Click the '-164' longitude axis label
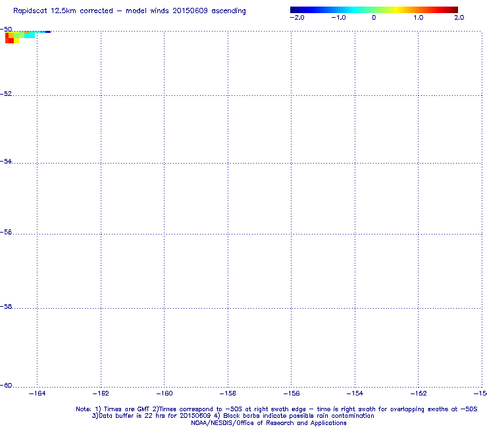Screen dimensions: 487x427 tap(38, 393)
